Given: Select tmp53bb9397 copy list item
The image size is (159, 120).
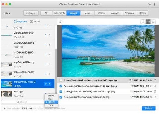Looking at the screenshot, I should 28,74.
